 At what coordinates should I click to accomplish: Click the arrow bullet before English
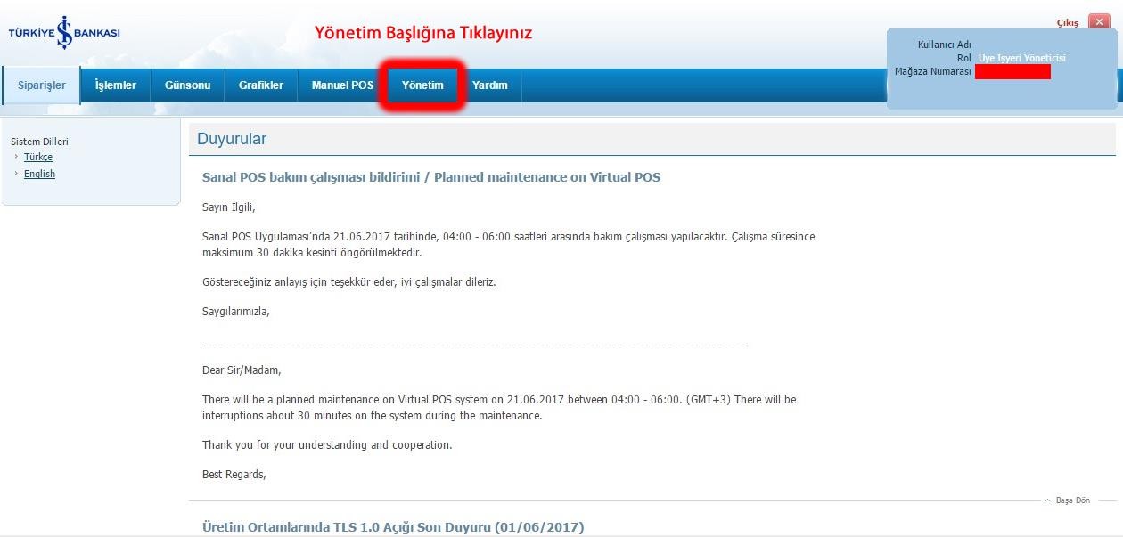(17, 174)
